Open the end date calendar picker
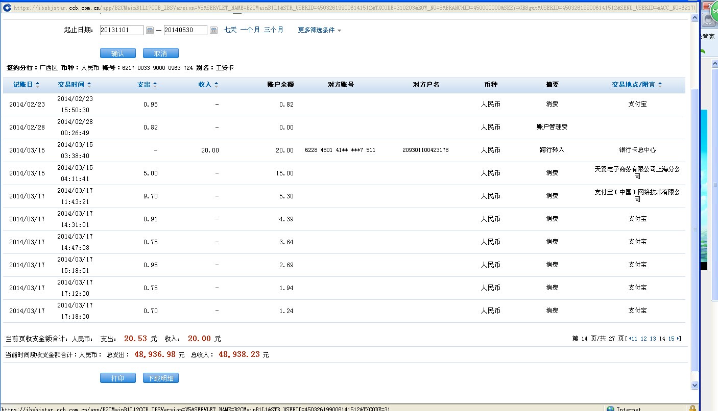718x411 pixels. (213, 31)
